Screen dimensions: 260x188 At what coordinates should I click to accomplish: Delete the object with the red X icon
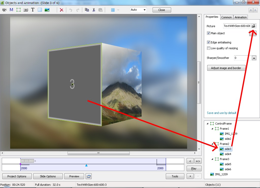[x=61, y=10]
